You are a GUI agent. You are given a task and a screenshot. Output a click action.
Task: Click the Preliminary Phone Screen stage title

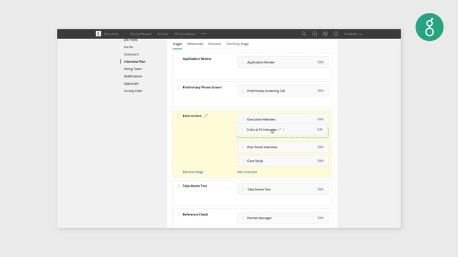coord(202,87)
